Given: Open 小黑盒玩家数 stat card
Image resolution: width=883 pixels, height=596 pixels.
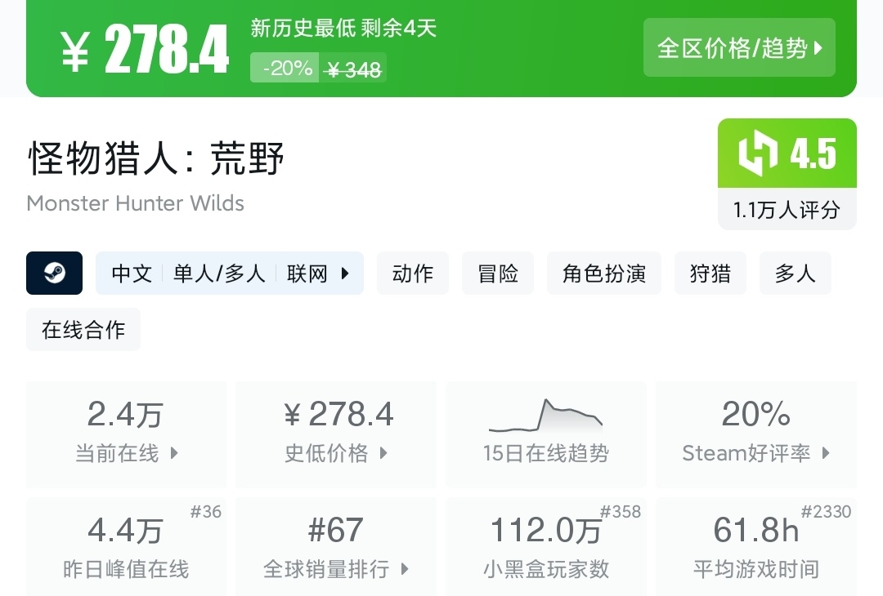Looking at the screenshot, I should coord(545,547).
